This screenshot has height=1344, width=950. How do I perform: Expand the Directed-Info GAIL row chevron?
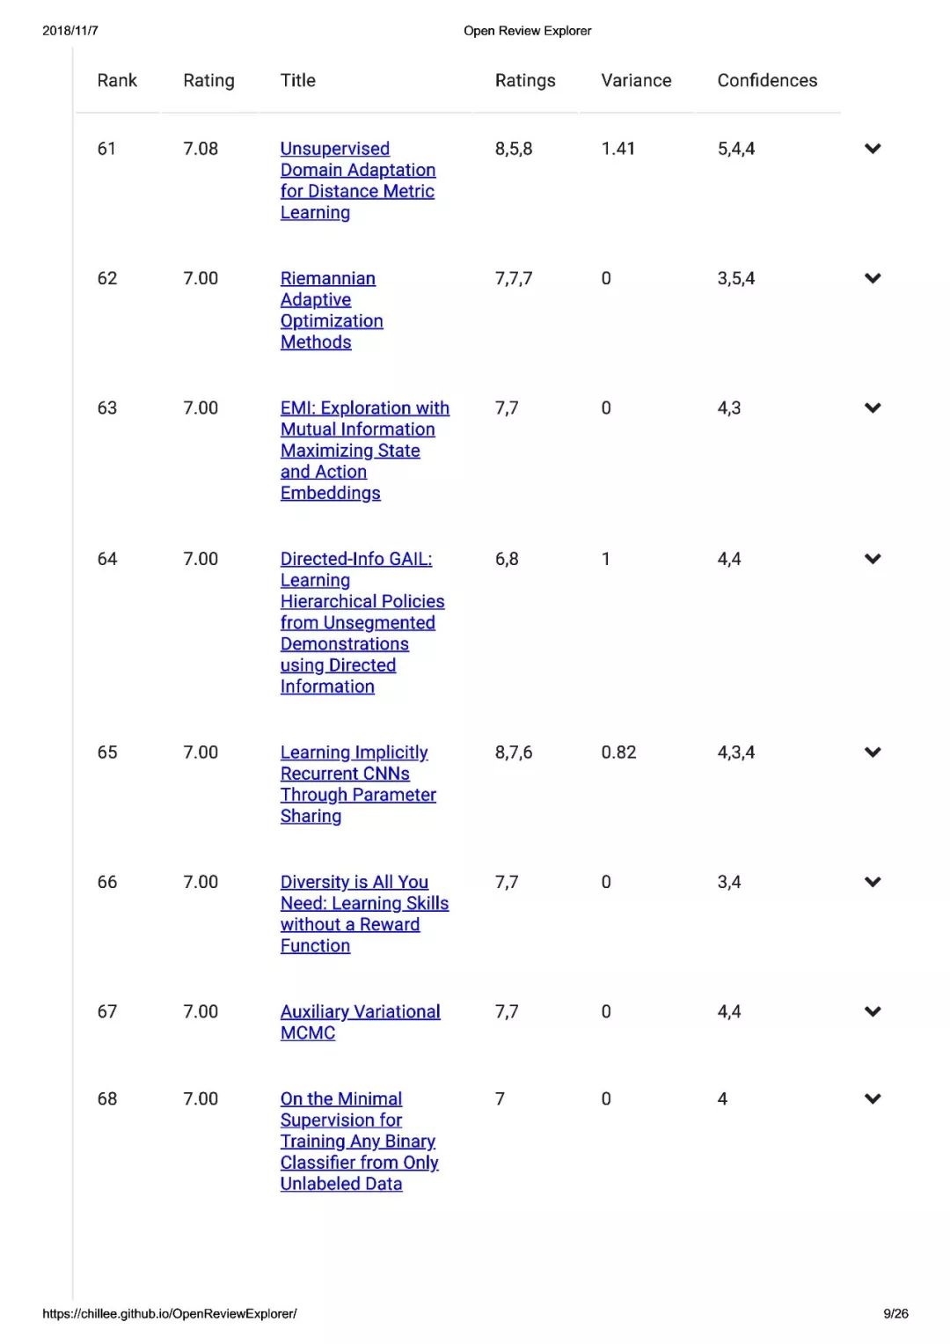[x=873, y=559]
